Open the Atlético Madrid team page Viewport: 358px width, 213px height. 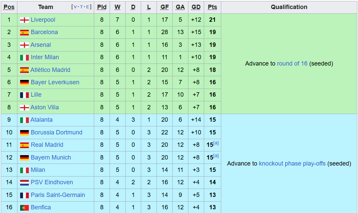tap(50, 70)
